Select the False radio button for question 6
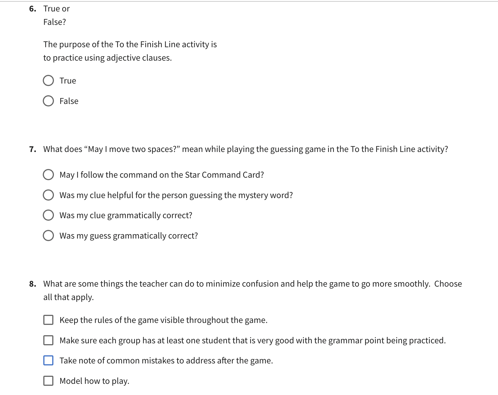Viewport: 498px width, 395px height. (x=48, y=101)
